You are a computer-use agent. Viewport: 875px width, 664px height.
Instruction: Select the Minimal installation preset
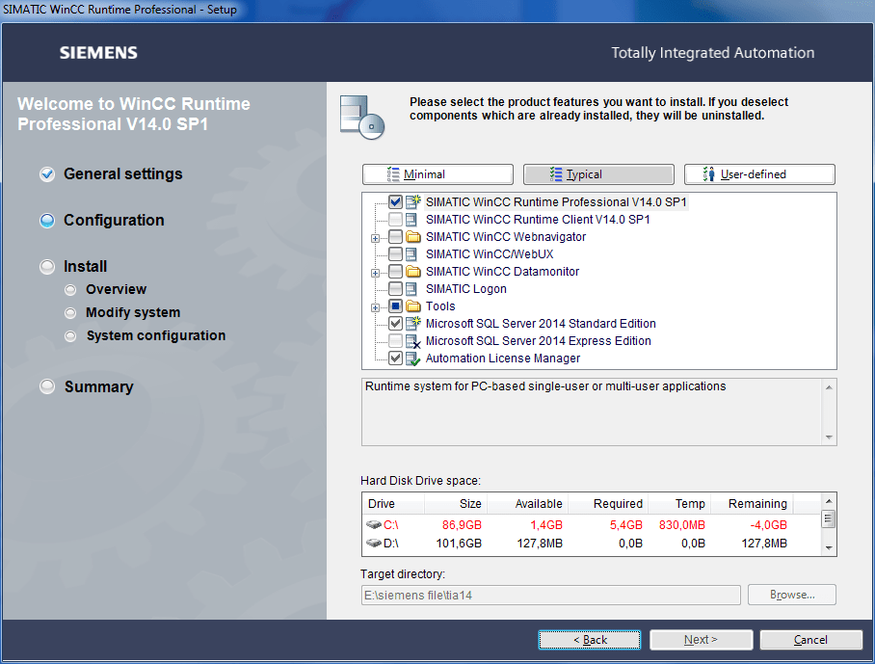coord(437,174)
